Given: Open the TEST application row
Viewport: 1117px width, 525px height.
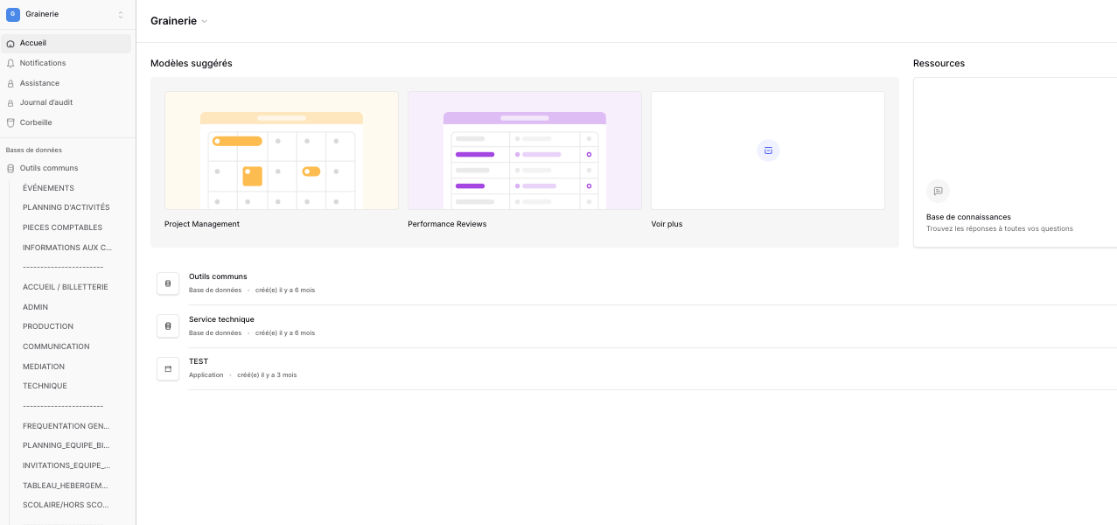Looking at the screenshot, I should tap(635, 368).
